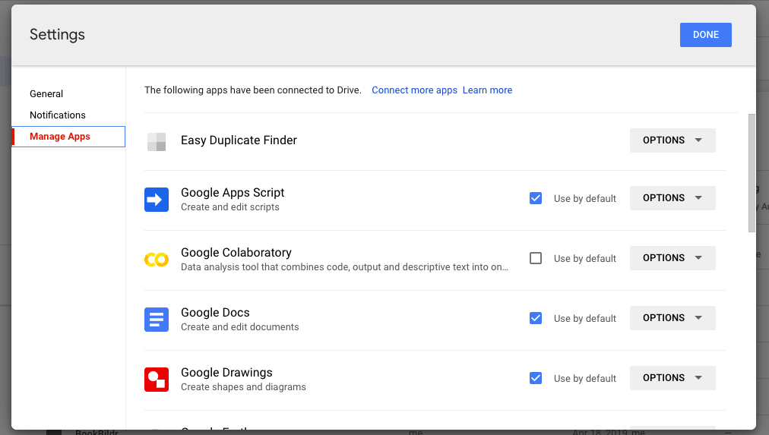The height and width of the screenshot is (435, 769).
Task: Open Options dropdown for Google Drawings
Action: (x=672, y=378)
